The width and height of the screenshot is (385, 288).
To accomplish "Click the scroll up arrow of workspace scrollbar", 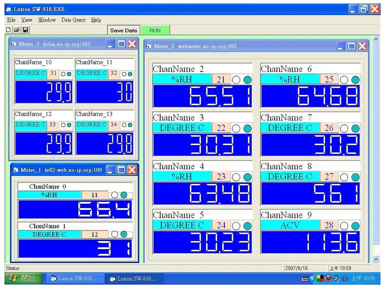I will [376, 39].
